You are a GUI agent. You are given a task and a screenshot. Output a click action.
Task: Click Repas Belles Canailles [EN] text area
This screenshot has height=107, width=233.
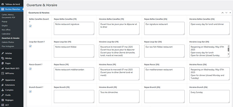(164, 29)
